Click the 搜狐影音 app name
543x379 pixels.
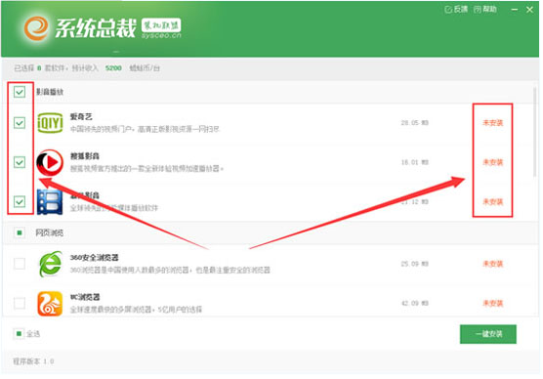85,156
